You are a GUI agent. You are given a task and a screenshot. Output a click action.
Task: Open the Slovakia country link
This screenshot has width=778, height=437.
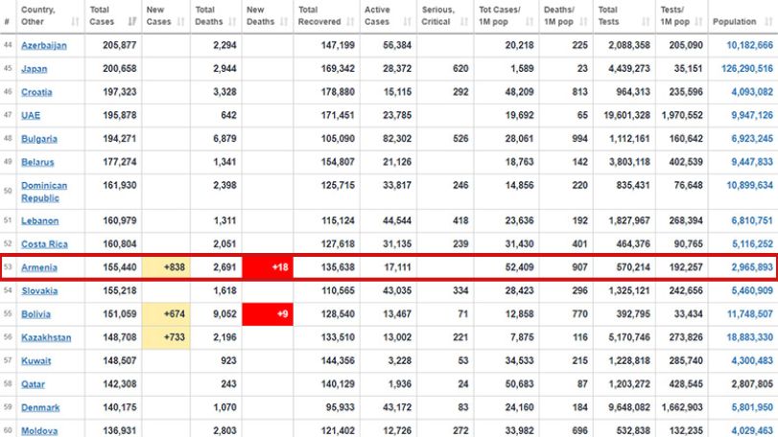click(39, 290)
